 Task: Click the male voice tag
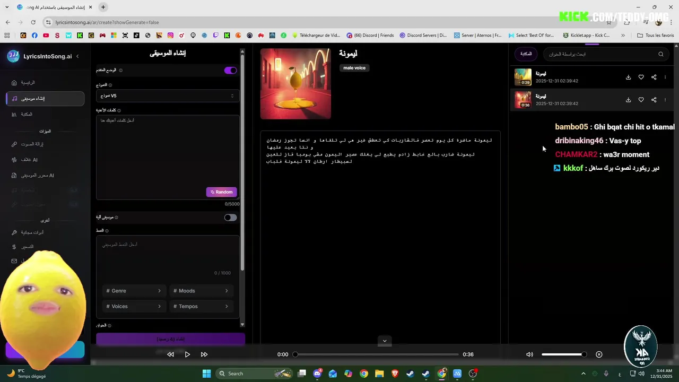(354, 68)
